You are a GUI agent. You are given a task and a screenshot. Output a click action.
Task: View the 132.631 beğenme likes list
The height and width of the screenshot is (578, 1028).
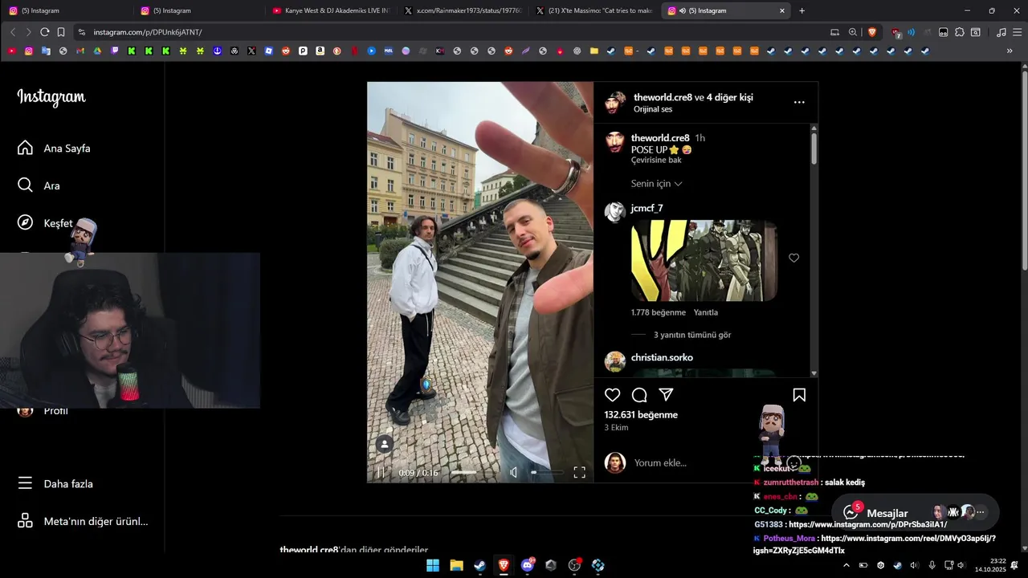pos(641,415)
